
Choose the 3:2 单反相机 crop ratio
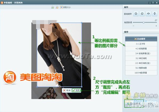point(141,58)
